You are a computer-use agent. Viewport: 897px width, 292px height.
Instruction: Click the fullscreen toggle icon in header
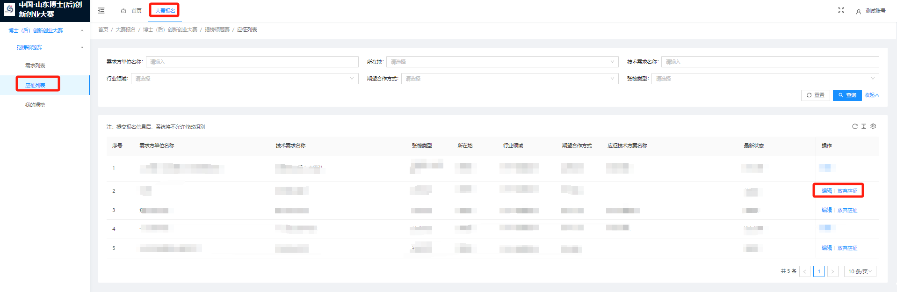click(x=841, y=10)
